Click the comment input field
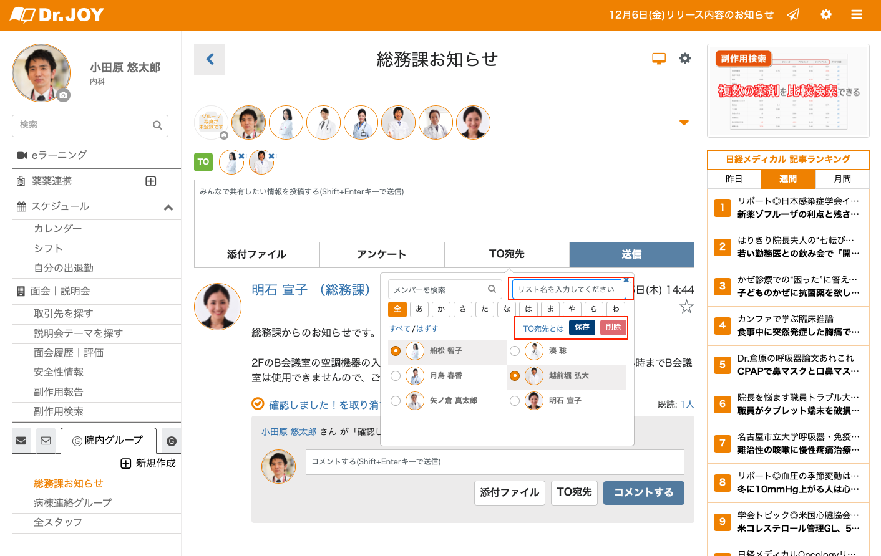Image resolution: width=881 pixels, height=556 pixels. pyautogui.click(x=495, y=462)
